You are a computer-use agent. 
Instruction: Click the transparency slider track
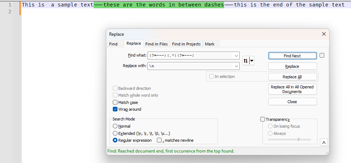point(289,139)
